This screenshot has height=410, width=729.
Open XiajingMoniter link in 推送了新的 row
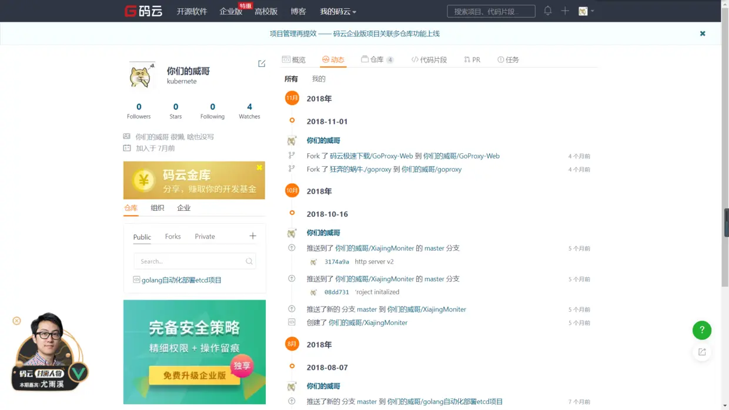426,310
